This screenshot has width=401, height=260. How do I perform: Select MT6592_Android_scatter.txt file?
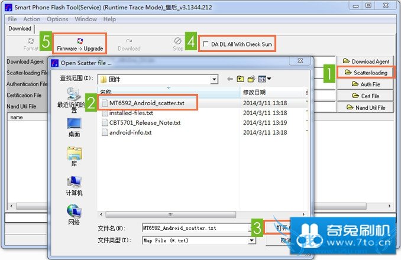tap(147, 103)
